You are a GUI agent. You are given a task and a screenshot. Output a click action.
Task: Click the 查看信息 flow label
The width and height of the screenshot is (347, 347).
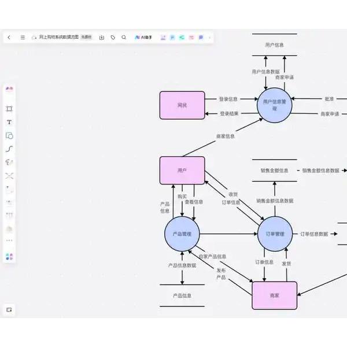pos(194,202)
